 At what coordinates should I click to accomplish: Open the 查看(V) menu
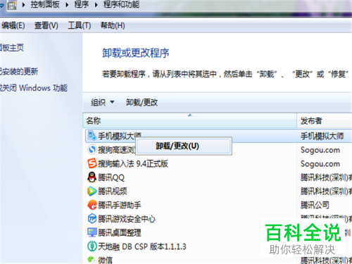point(46,25)
